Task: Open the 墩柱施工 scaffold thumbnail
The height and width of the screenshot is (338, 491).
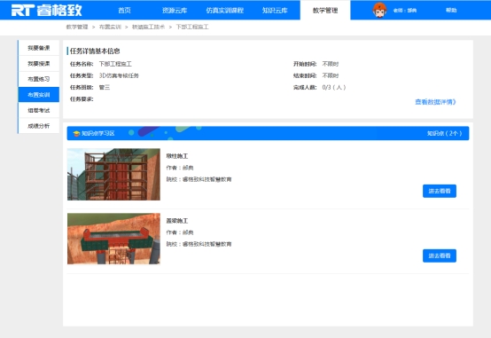Action: point(113,175)
